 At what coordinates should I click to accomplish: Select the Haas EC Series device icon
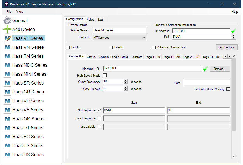click(x=8, y=137)
